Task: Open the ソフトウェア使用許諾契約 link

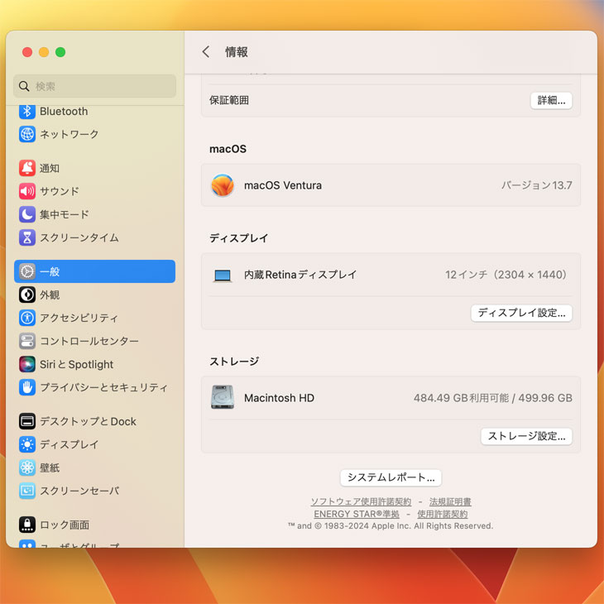Action: click(x=361, y=501)
